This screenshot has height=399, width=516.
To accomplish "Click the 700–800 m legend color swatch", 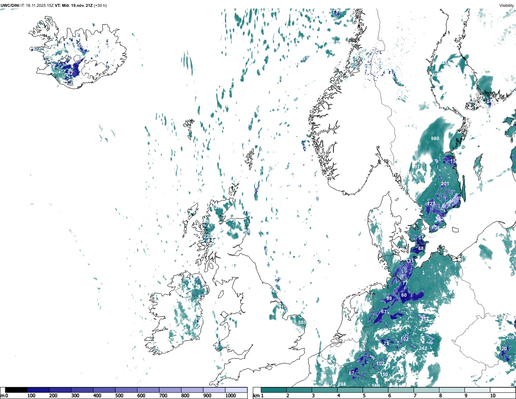I will coord(170,390).
